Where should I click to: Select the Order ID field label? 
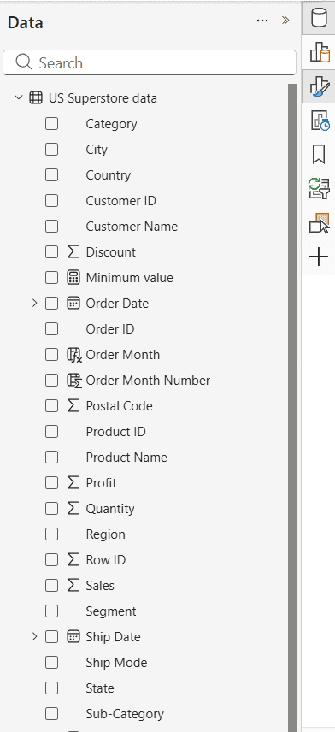(110, 329)
